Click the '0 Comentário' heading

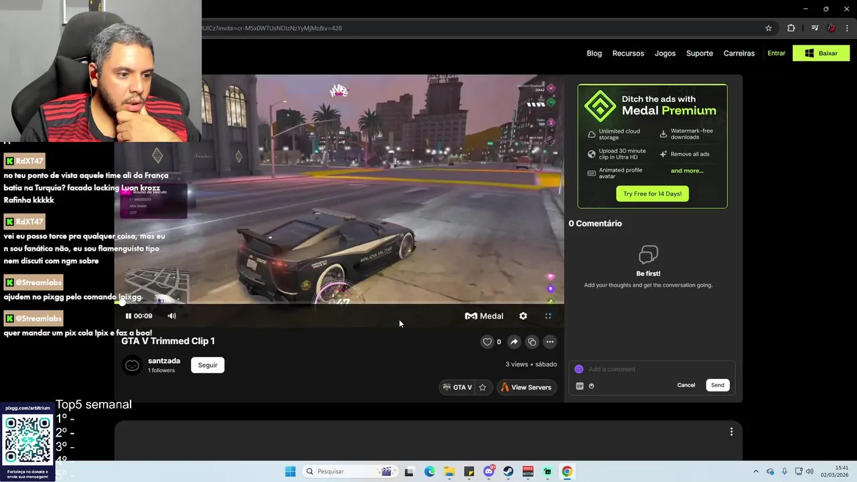(x=595, y=224)
